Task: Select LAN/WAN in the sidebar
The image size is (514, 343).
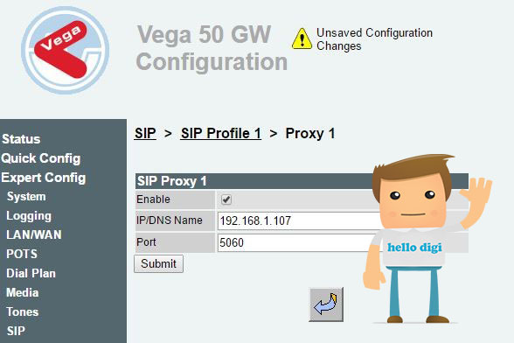Action: tap(34, 234)
